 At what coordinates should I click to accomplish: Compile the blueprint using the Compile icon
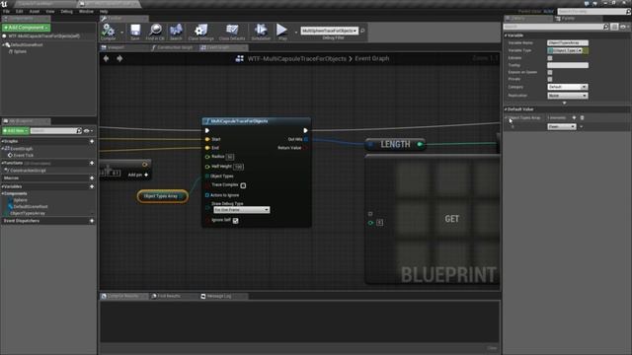click(108, 32)
